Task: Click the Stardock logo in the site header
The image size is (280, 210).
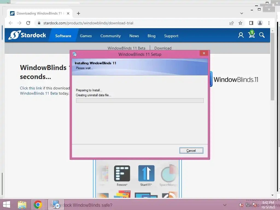Action: click(x=27, y=35)
